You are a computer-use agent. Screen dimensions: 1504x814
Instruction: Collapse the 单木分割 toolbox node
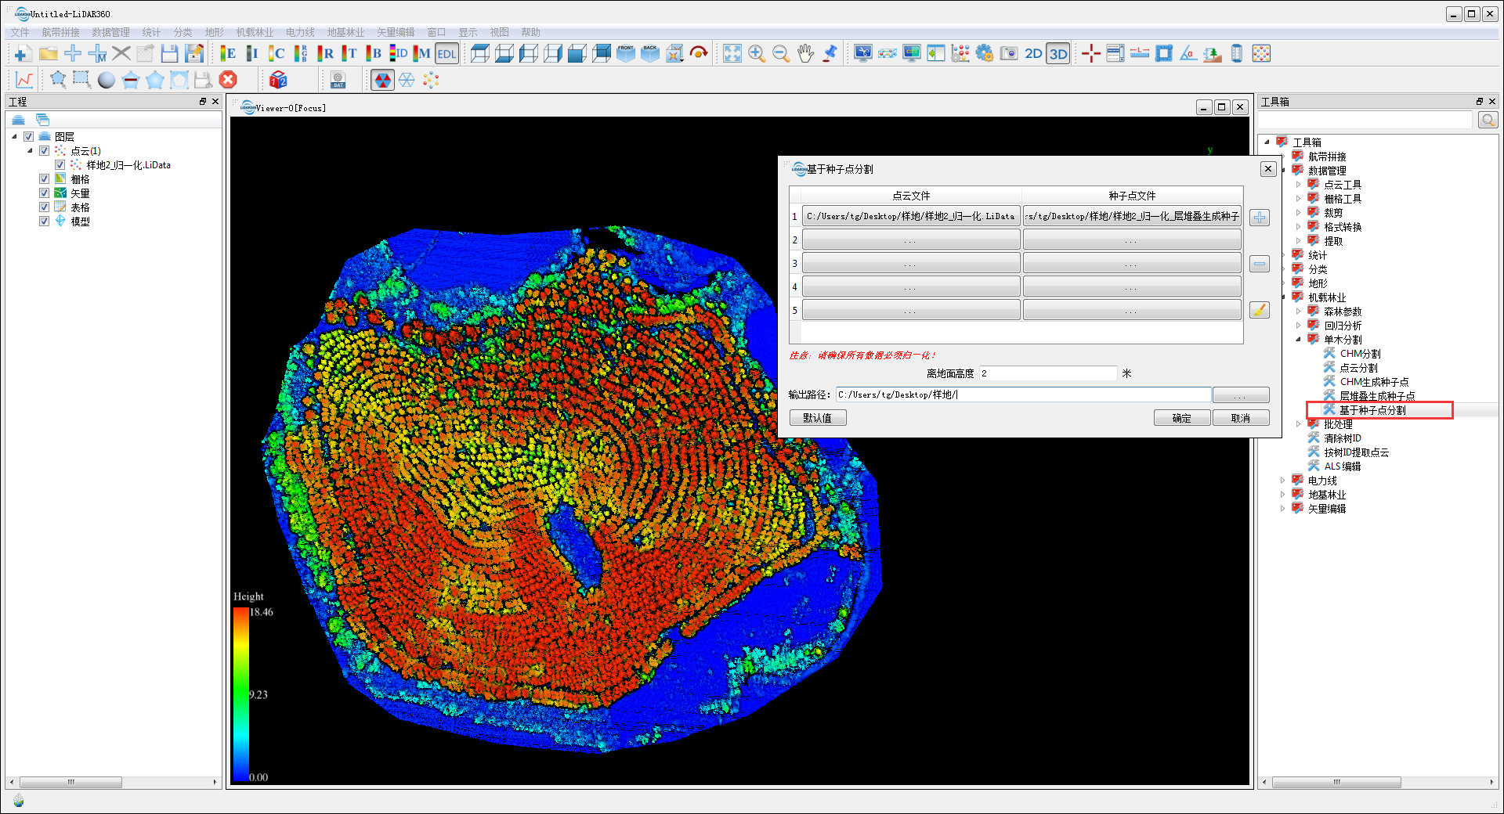coord(1298,339)
